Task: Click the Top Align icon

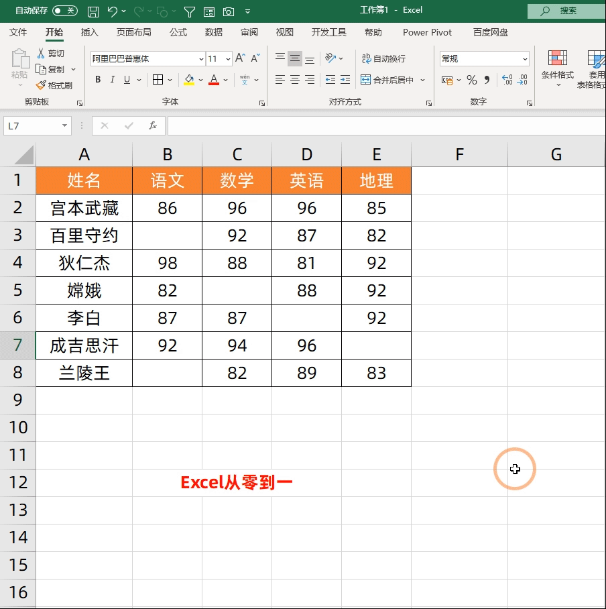Action: pyautogui.click(x=280, y=58)
